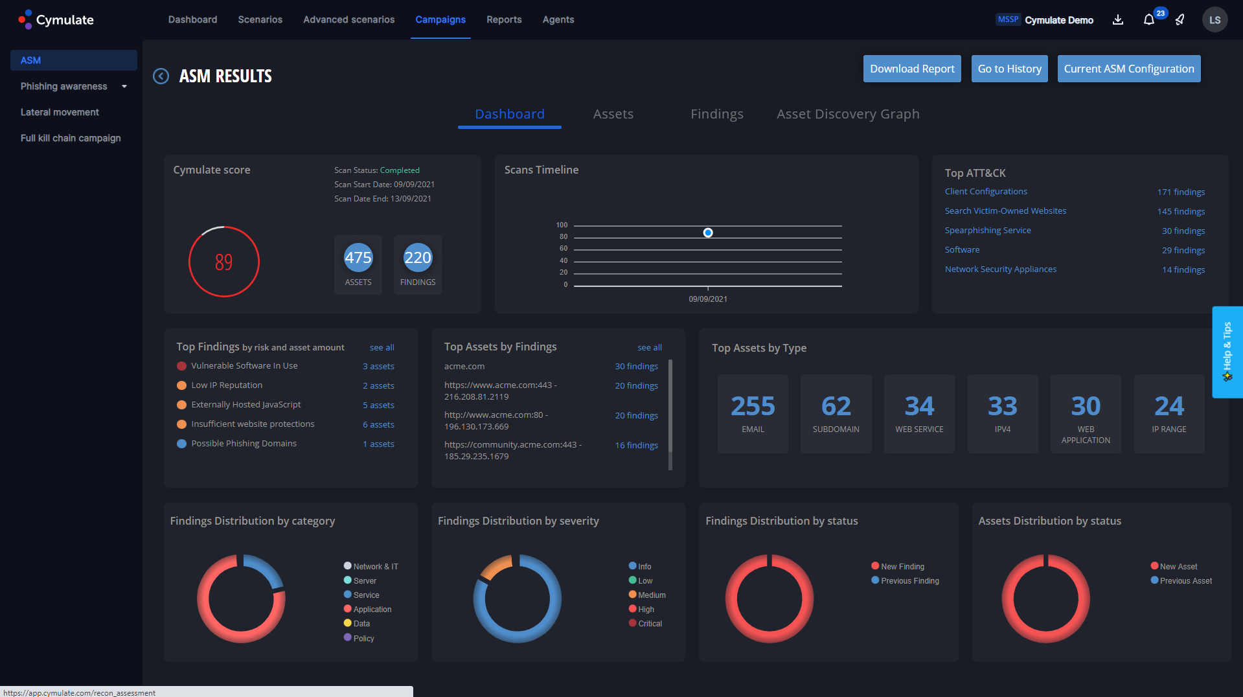
Task: Click the rocket launch icon in the header
Action: coord(1180,20)
